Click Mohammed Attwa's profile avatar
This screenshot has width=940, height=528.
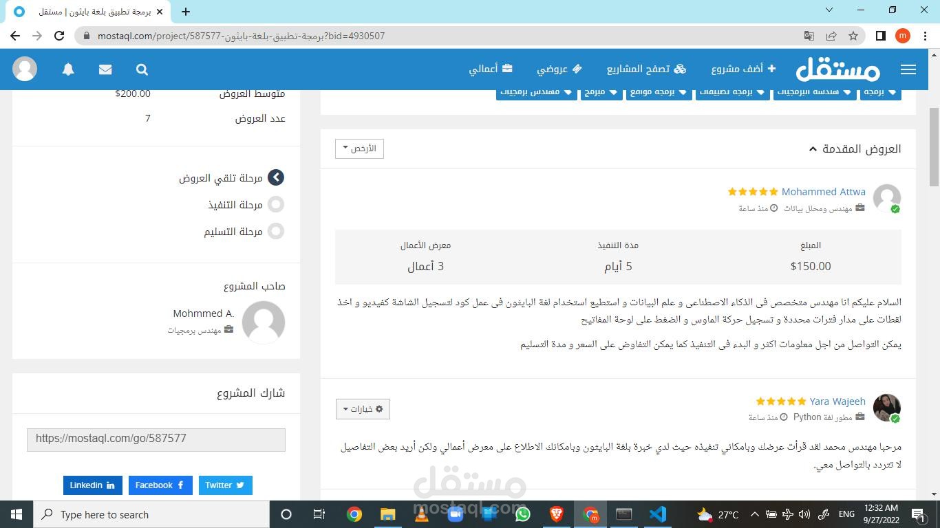coord(887,199)
